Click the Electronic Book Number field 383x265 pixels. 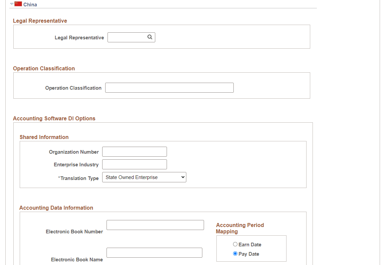pos(155,225)
